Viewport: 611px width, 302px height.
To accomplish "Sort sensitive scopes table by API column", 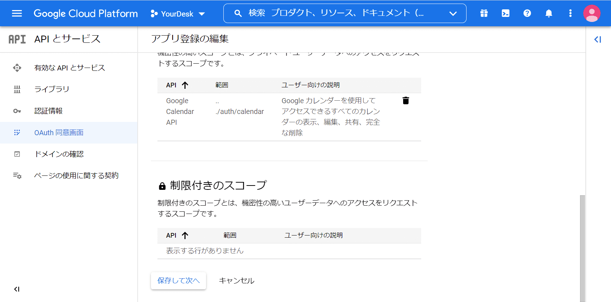I will tap(177, 85).
